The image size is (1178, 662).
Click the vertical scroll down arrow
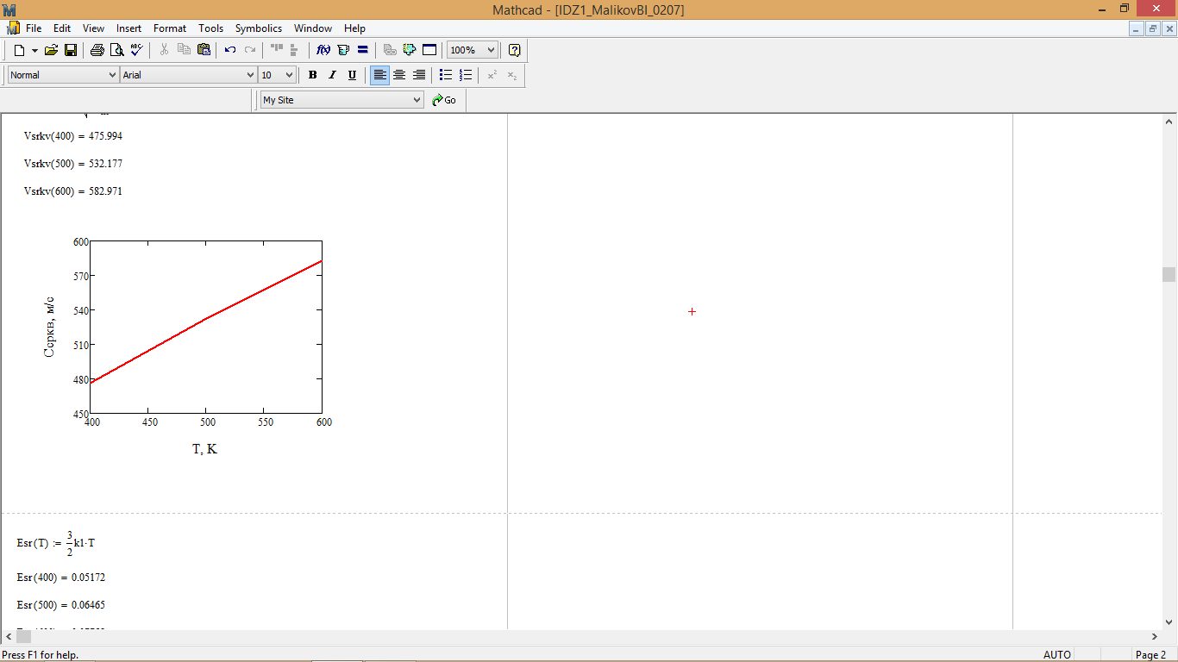pyautogui.click(x=1169, y=621)
